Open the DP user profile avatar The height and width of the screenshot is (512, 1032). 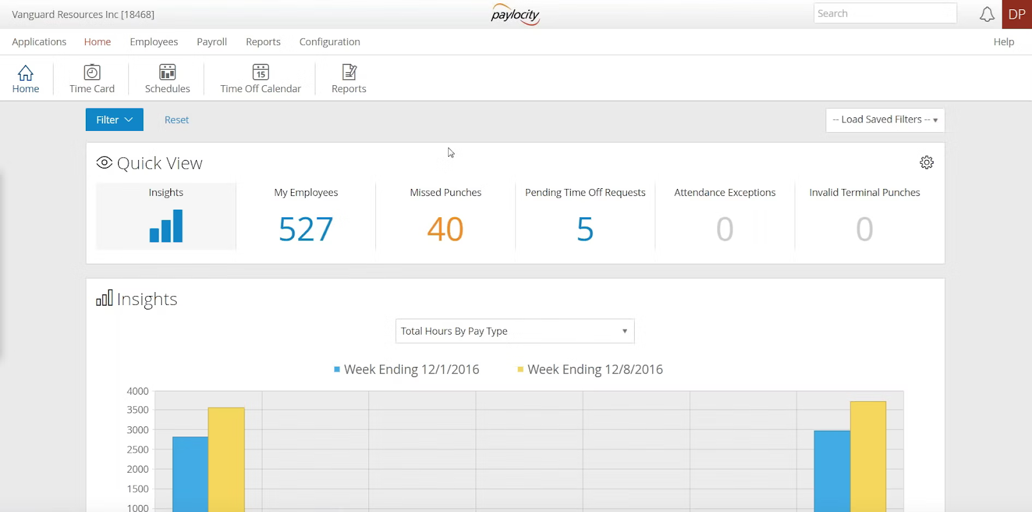(1017, 14)
